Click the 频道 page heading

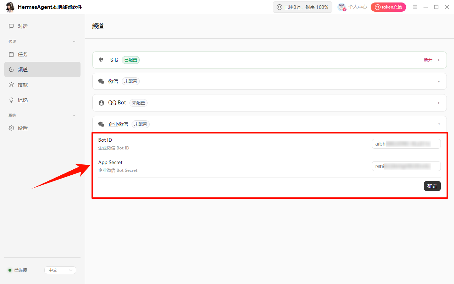[x=98, y=26]
